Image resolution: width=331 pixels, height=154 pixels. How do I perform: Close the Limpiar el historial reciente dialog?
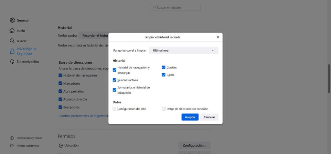pos(218,37)
